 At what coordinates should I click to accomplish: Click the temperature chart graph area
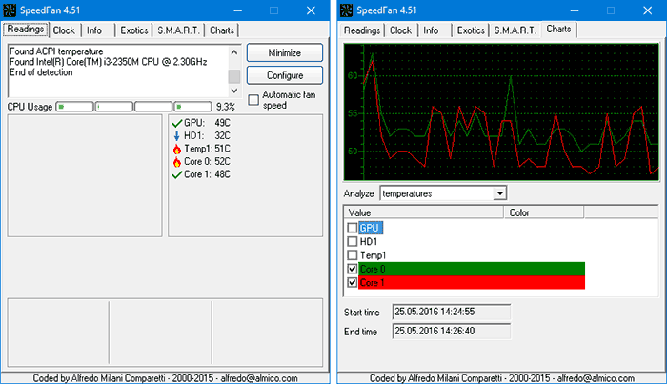point(501,111)
